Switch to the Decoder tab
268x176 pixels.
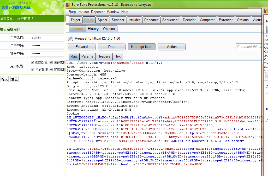point(189,20)
